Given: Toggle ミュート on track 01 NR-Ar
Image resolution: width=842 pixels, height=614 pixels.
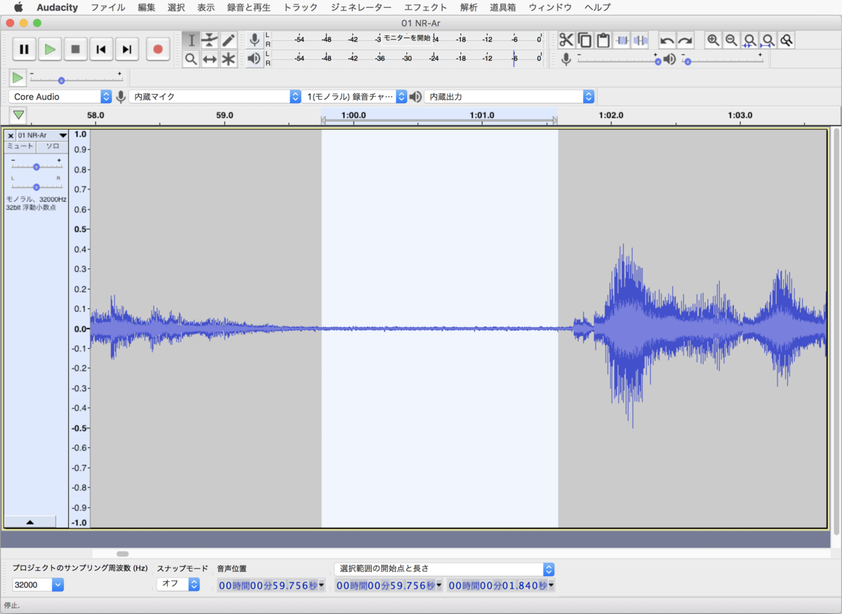Looking at the screenshot, I should [x=20, y=146].
